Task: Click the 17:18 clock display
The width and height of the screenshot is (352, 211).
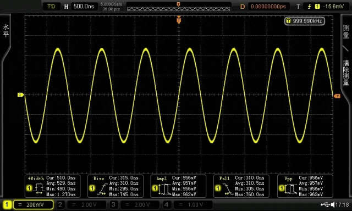Action: coord(342,204)
